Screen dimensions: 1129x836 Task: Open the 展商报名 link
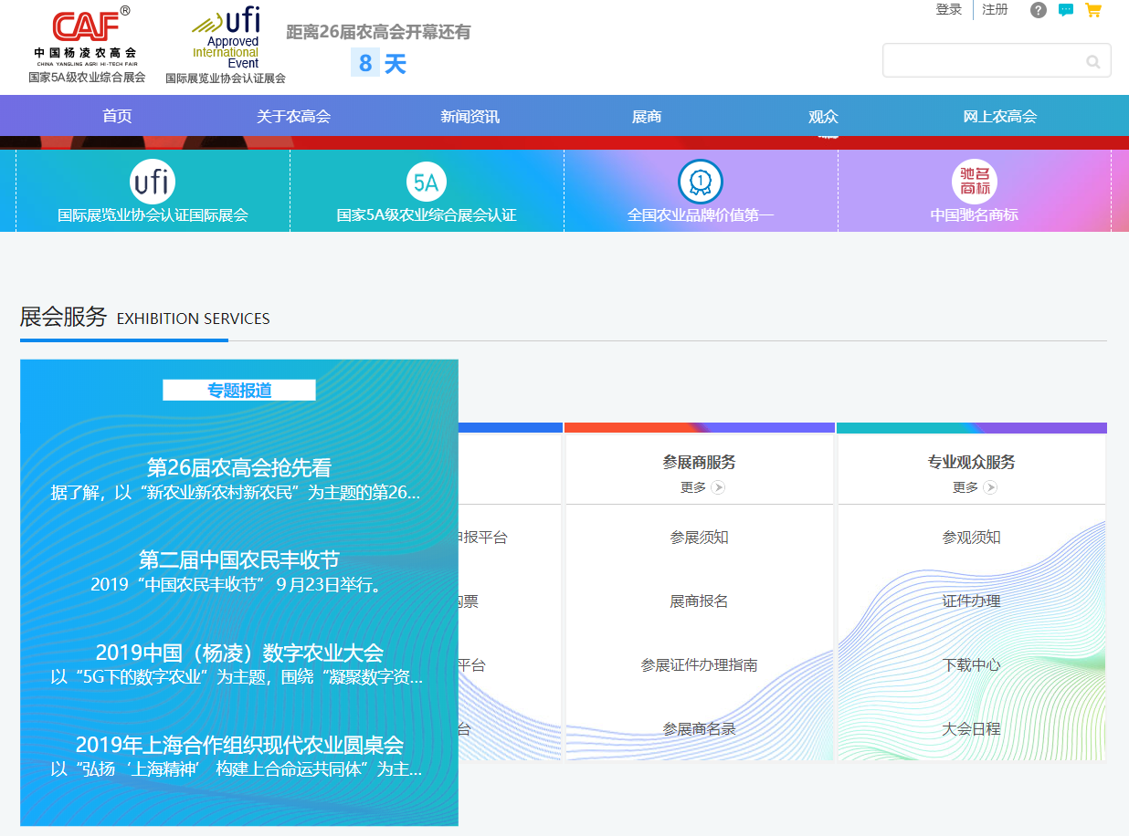[x=699, y=601]
